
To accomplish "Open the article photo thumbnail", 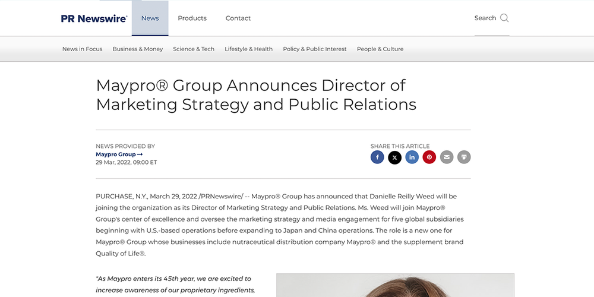I will click(x=395, y=285).
